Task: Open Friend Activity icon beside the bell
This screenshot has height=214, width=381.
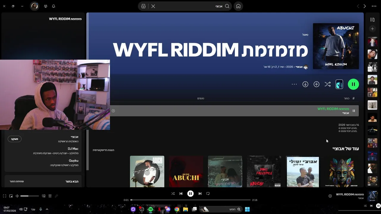Action: coord(46,6)
